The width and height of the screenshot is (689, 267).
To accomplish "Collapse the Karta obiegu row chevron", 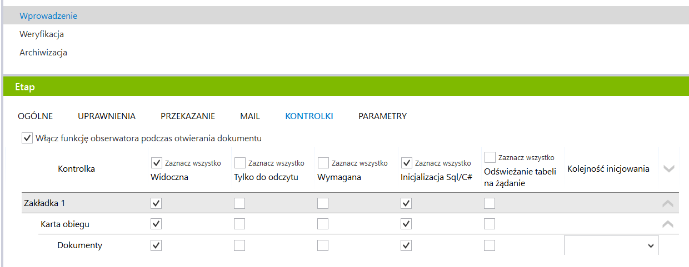I will (668, 224).
